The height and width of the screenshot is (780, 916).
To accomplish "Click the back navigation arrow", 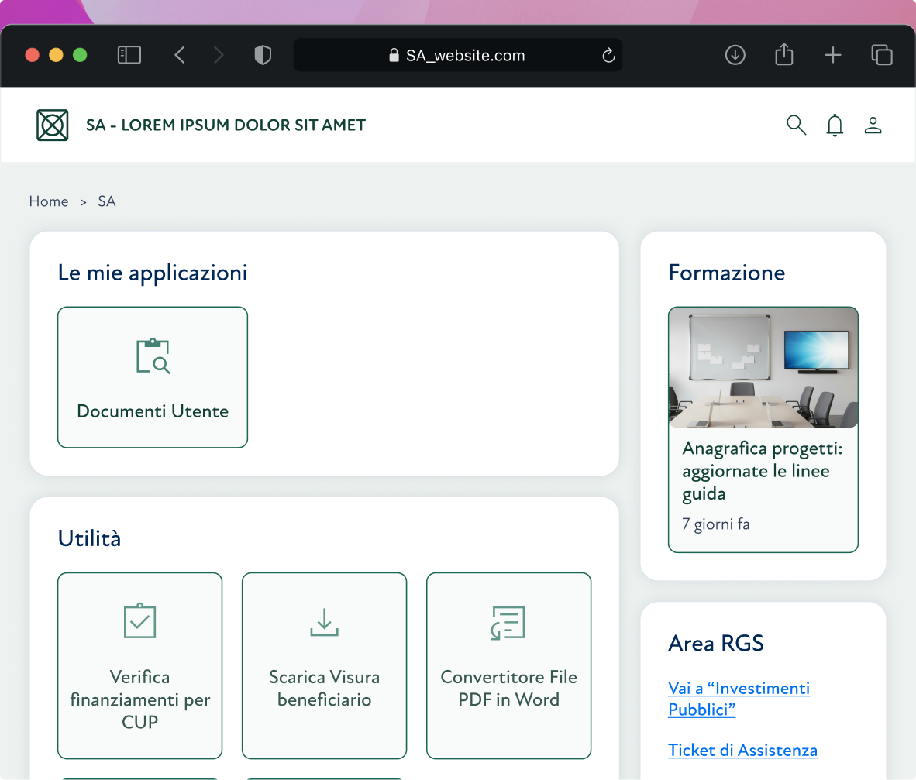I will [180, 55].
